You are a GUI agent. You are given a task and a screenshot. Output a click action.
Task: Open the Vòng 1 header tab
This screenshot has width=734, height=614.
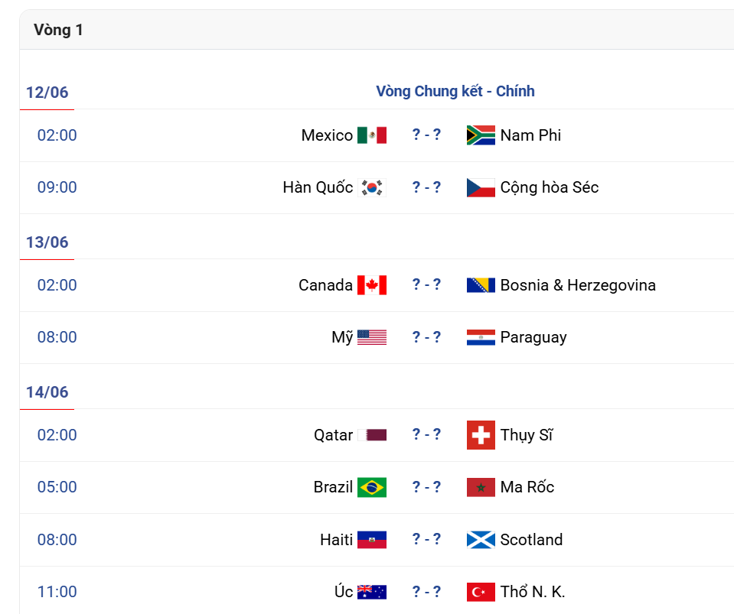point(58,30)
